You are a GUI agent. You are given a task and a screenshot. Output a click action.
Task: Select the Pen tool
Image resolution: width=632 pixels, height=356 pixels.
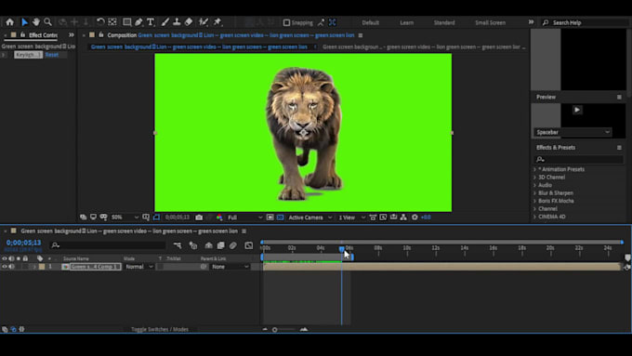[x=139, y=22]
